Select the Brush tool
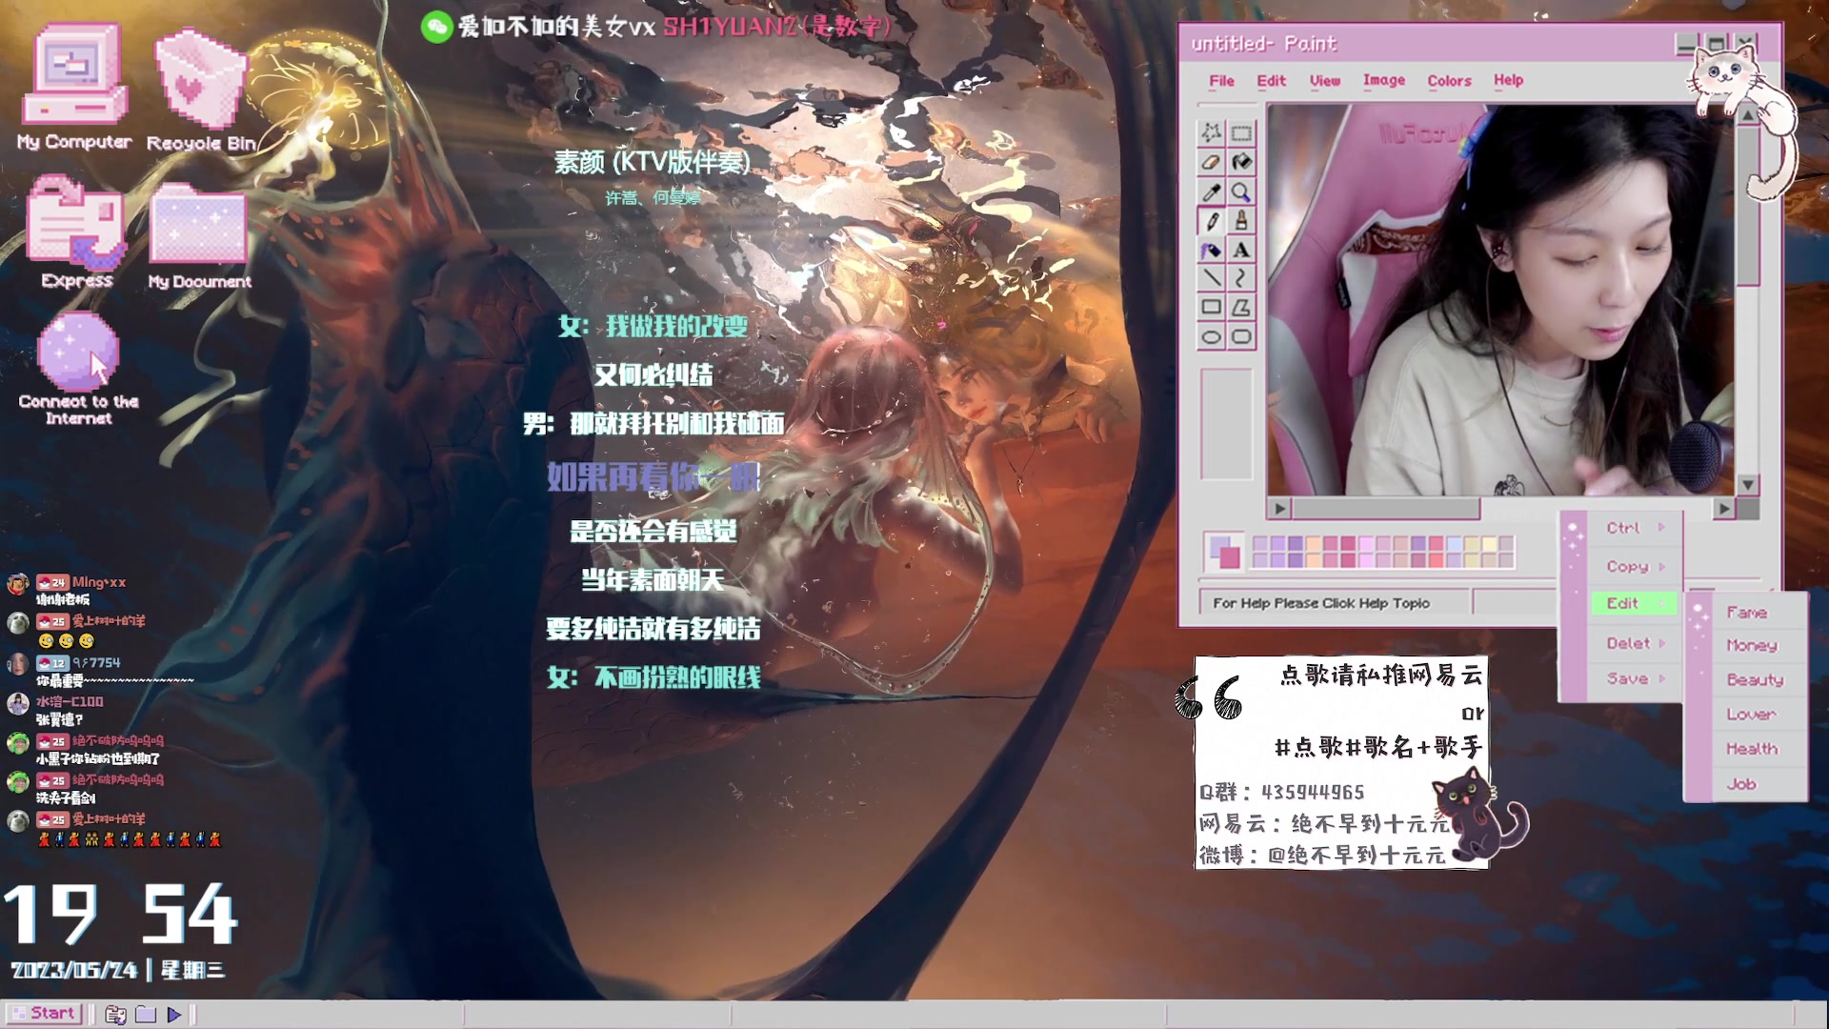 [1241, 221]
